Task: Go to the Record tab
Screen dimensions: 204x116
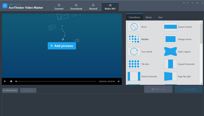Action: point(93,7)
